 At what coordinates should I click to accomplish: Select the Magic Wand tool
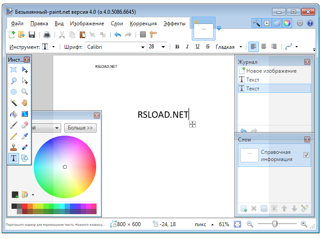(x=14, y=103)
